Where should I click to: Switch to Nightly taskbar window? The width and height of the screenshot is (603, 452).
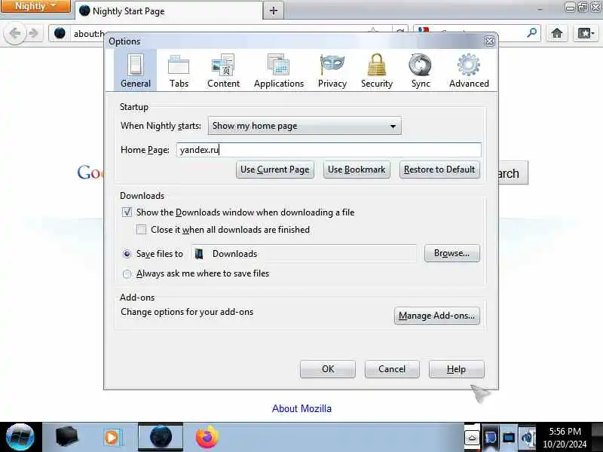click(x=161, y=437)
